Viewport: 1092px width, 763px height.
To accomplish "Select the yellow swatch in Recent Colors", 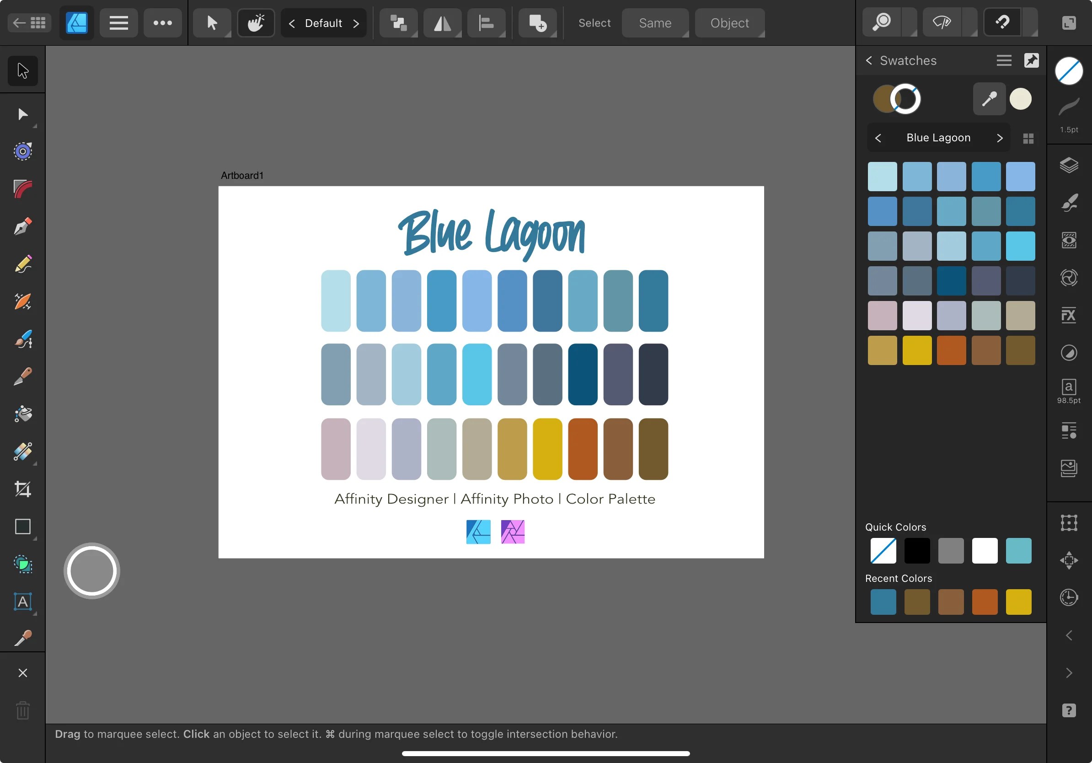I will coord(1019,602).
